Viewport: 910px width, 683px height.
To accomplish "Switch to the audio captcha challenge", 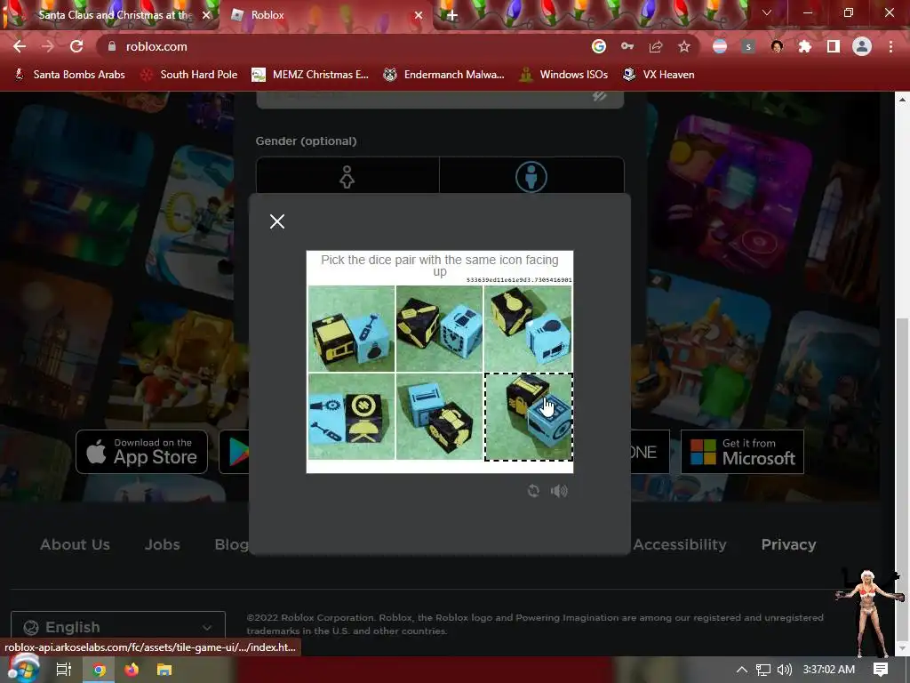I will [x=559, y=491].
